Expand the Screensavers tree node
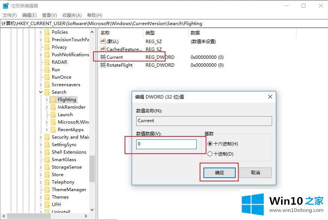The height and width of the screenshot is (220, 328). 41,85
